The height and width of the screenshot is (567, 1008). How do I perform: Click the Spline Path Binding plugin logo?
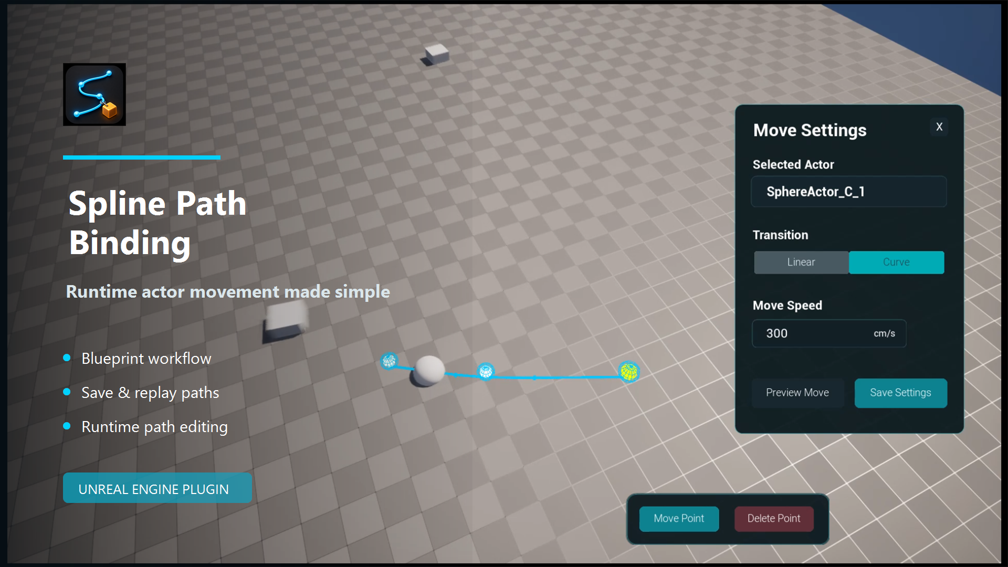94,94
